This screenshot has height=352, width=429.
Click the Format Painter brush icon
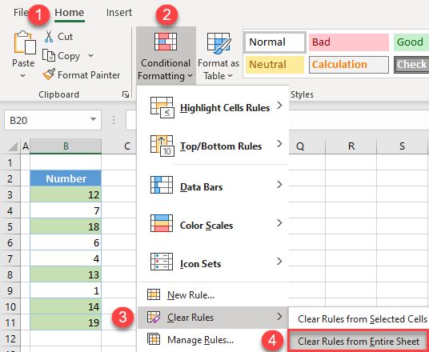tap(49, 74)
